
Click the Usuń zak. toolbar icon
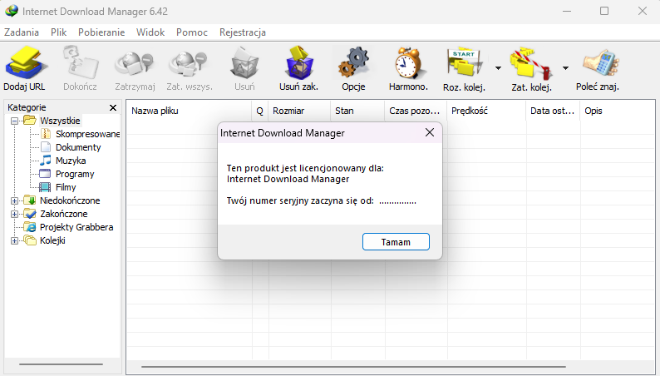(299, 63)
